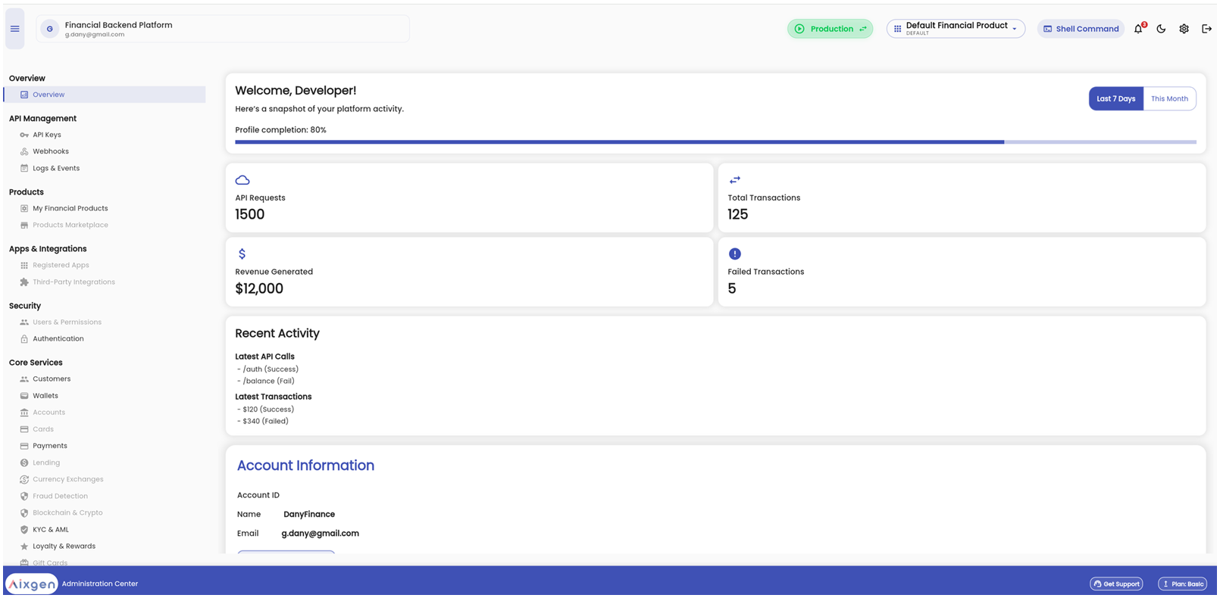Click the Total Transactions arrows icon
The height and width of the screenshot is (598, 1220).
pos(734,180)
